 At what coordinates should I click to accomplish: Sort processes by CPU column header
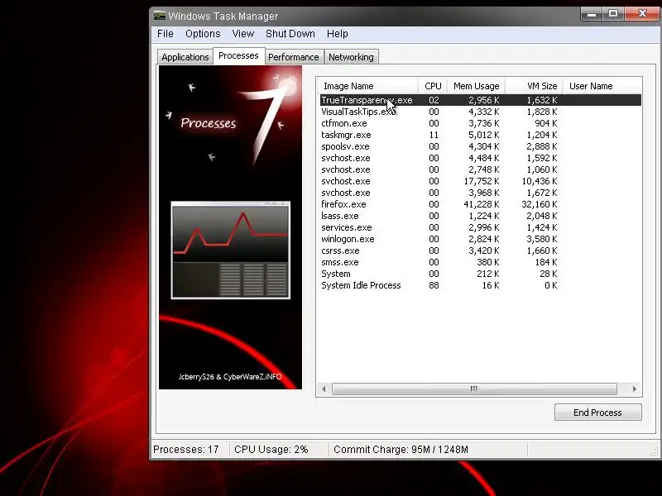tap(433, 86)
